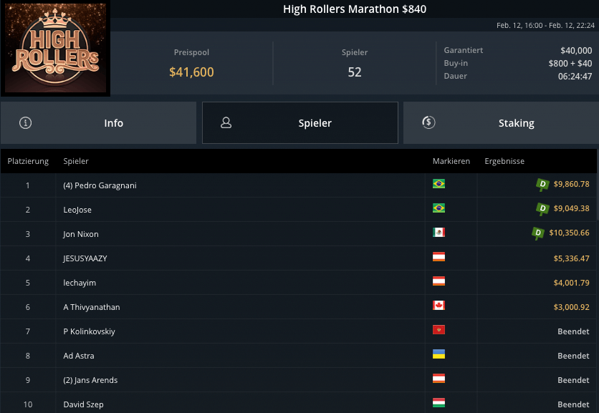Click Ad Astra's Ukraine flag icon
The image size is (599, 413).
click(439, 355)
